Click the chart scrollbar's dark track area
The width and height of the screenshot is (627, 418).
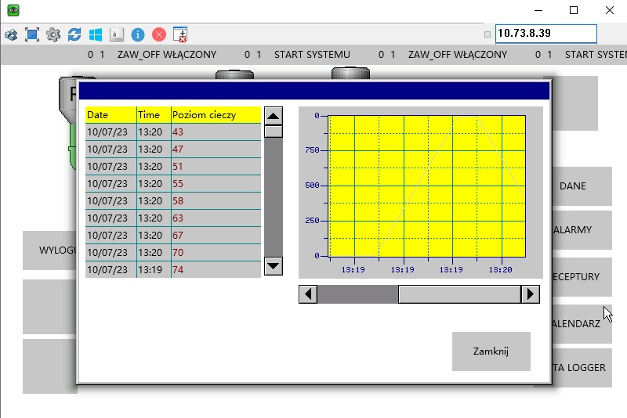coord(357,294)
